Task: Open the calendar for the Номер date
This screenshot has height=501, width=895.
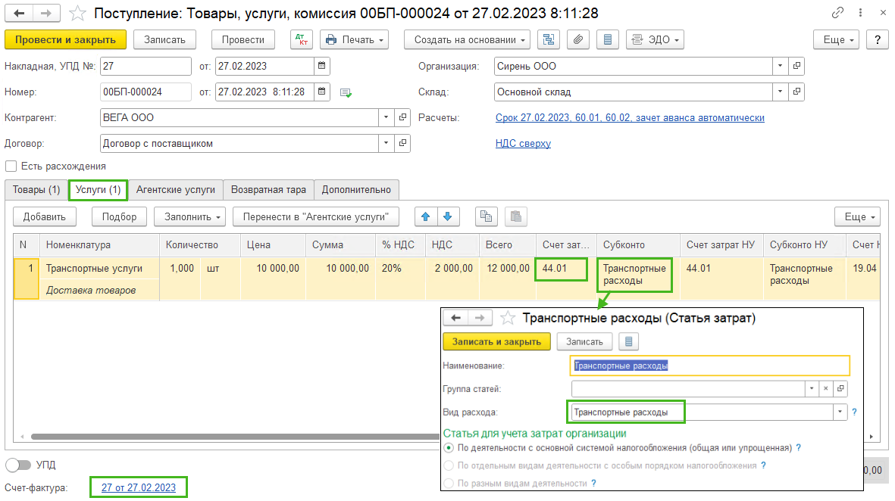Action: pyautogui.click(x=322, y=92)
